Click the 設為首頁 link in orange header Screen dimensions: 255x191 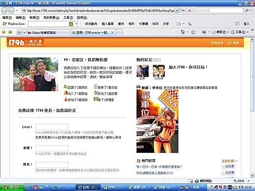[217, 43]
